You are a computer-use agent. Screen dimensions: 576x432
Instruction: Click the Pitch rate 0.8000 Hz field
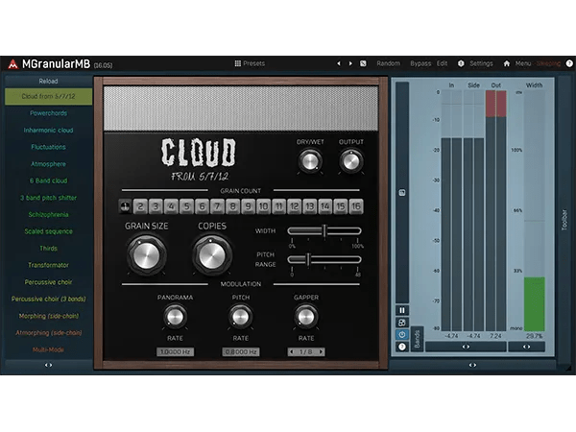point(241,352)
